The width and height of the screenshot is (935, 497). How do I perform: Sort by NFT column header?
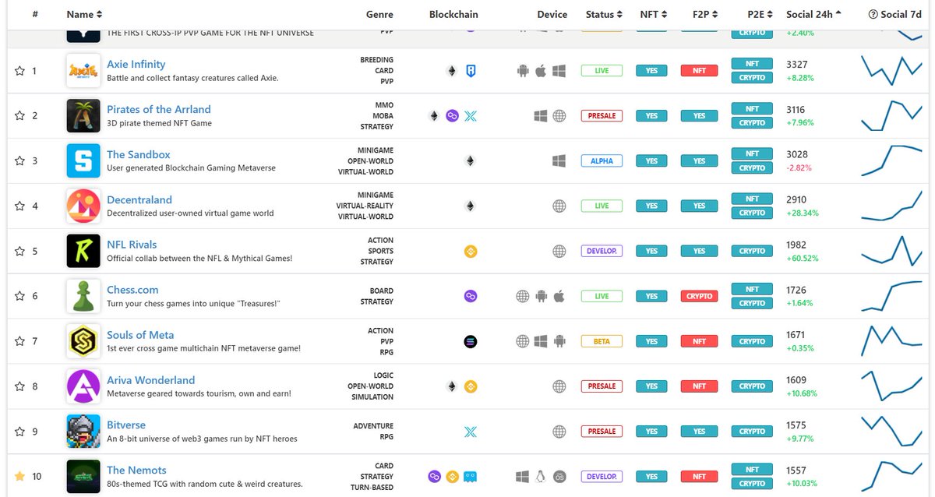point(654,14)
